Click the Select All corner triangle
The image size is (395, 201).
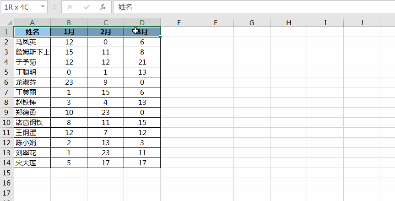pos(7,22)
